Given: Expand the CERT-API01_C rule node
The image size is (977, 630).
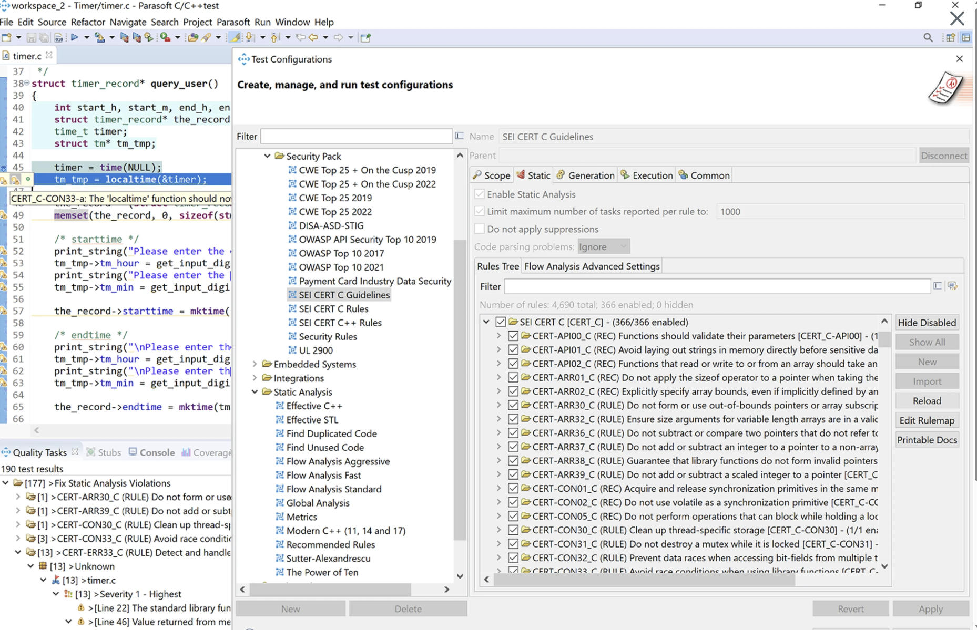Looking at the screenshot, I should point(498,349).
